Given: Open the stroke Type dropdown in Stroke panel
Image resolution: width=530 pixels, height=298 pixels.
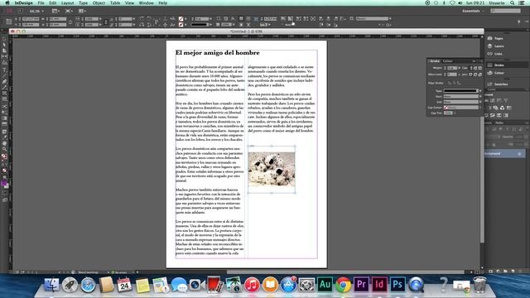Looking at the screenshot, I should point(461,91).
